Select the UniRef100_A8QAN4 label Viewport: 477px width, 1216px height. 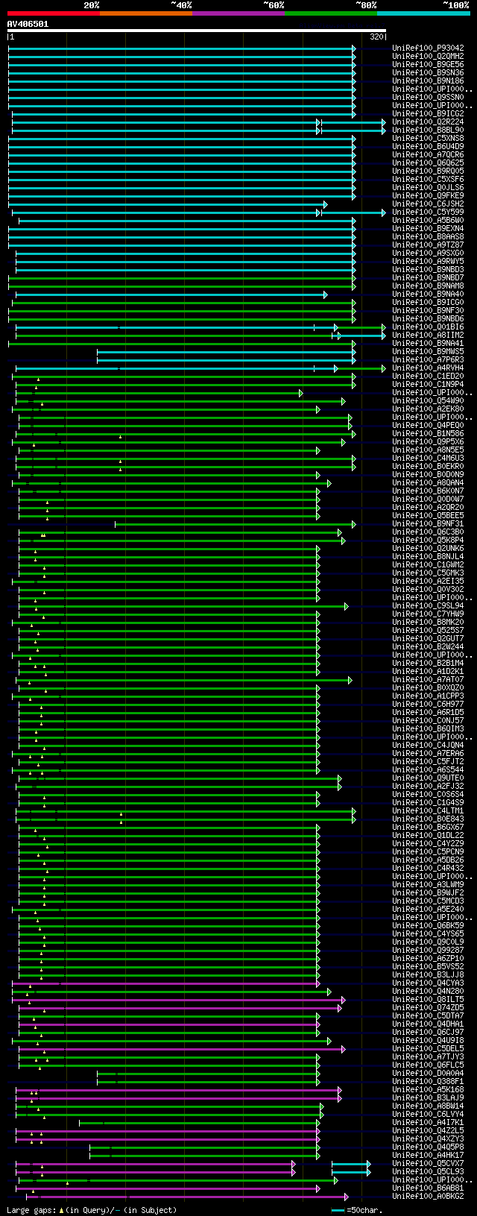point(428,483)
